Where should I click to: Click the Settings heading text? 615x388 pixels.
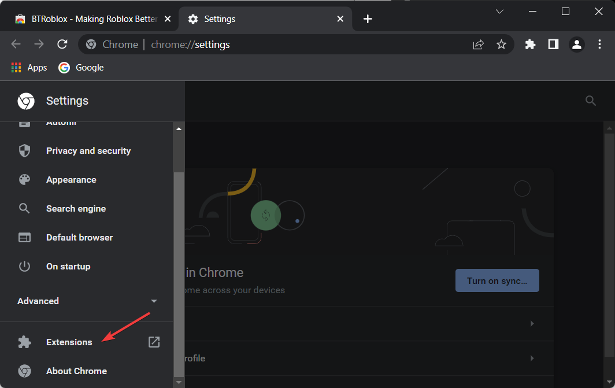67,101
